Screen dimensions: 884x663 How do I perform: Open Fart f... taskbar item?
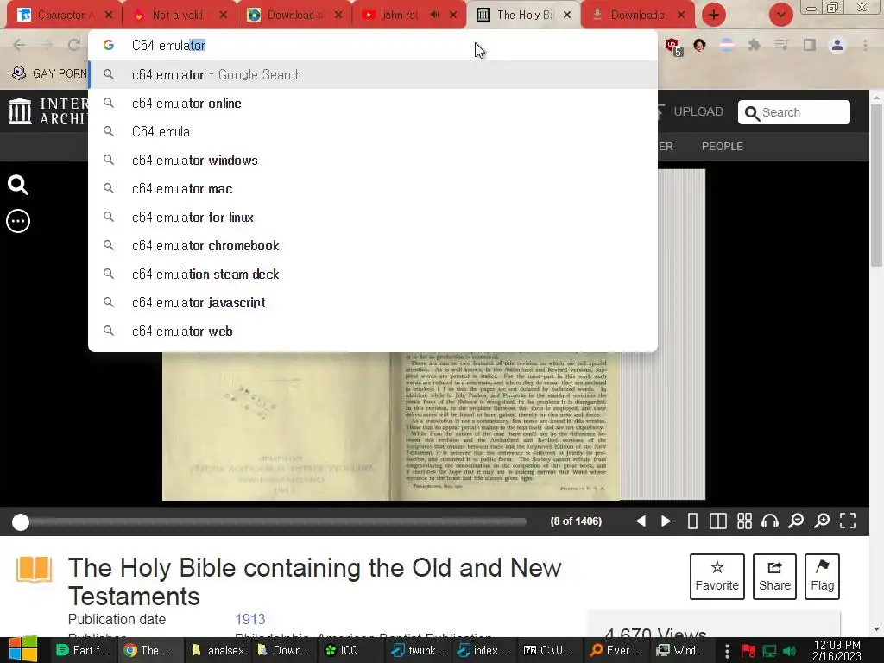point(83,650)
